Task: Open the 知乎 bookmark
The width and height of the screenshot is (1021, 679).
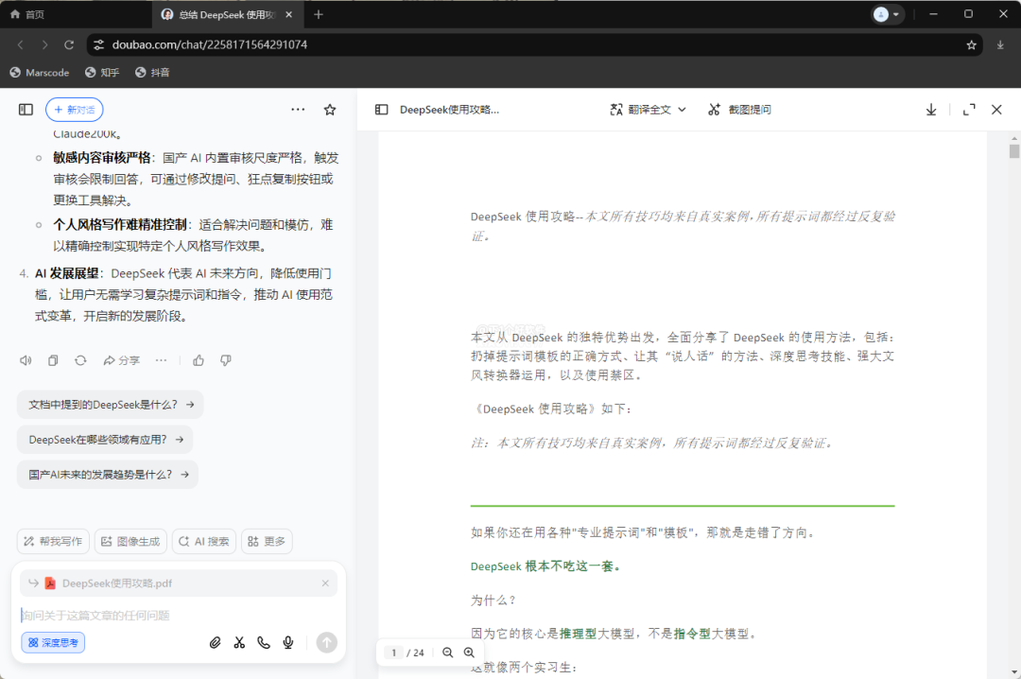Action: click(102, 73)
